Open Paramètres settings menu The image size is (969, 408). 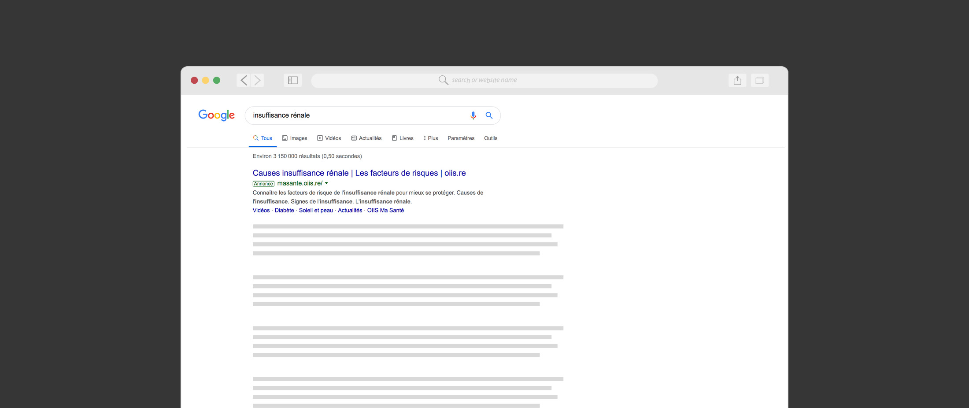click(461, 138)
